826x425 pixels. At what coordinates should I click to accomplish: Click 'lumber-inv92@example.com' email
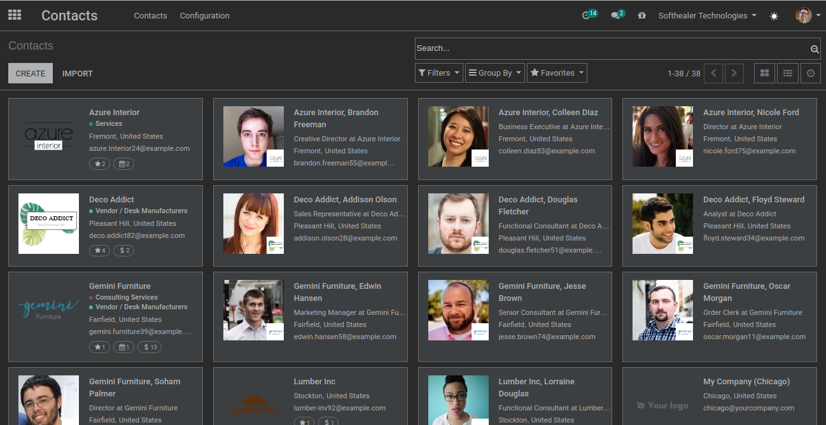point(339,408)
